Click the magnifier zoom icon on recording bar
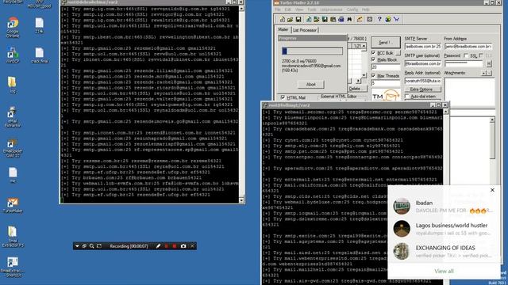Image resolution: width=508 pixels, height=285 pixels. coord(92,246)
